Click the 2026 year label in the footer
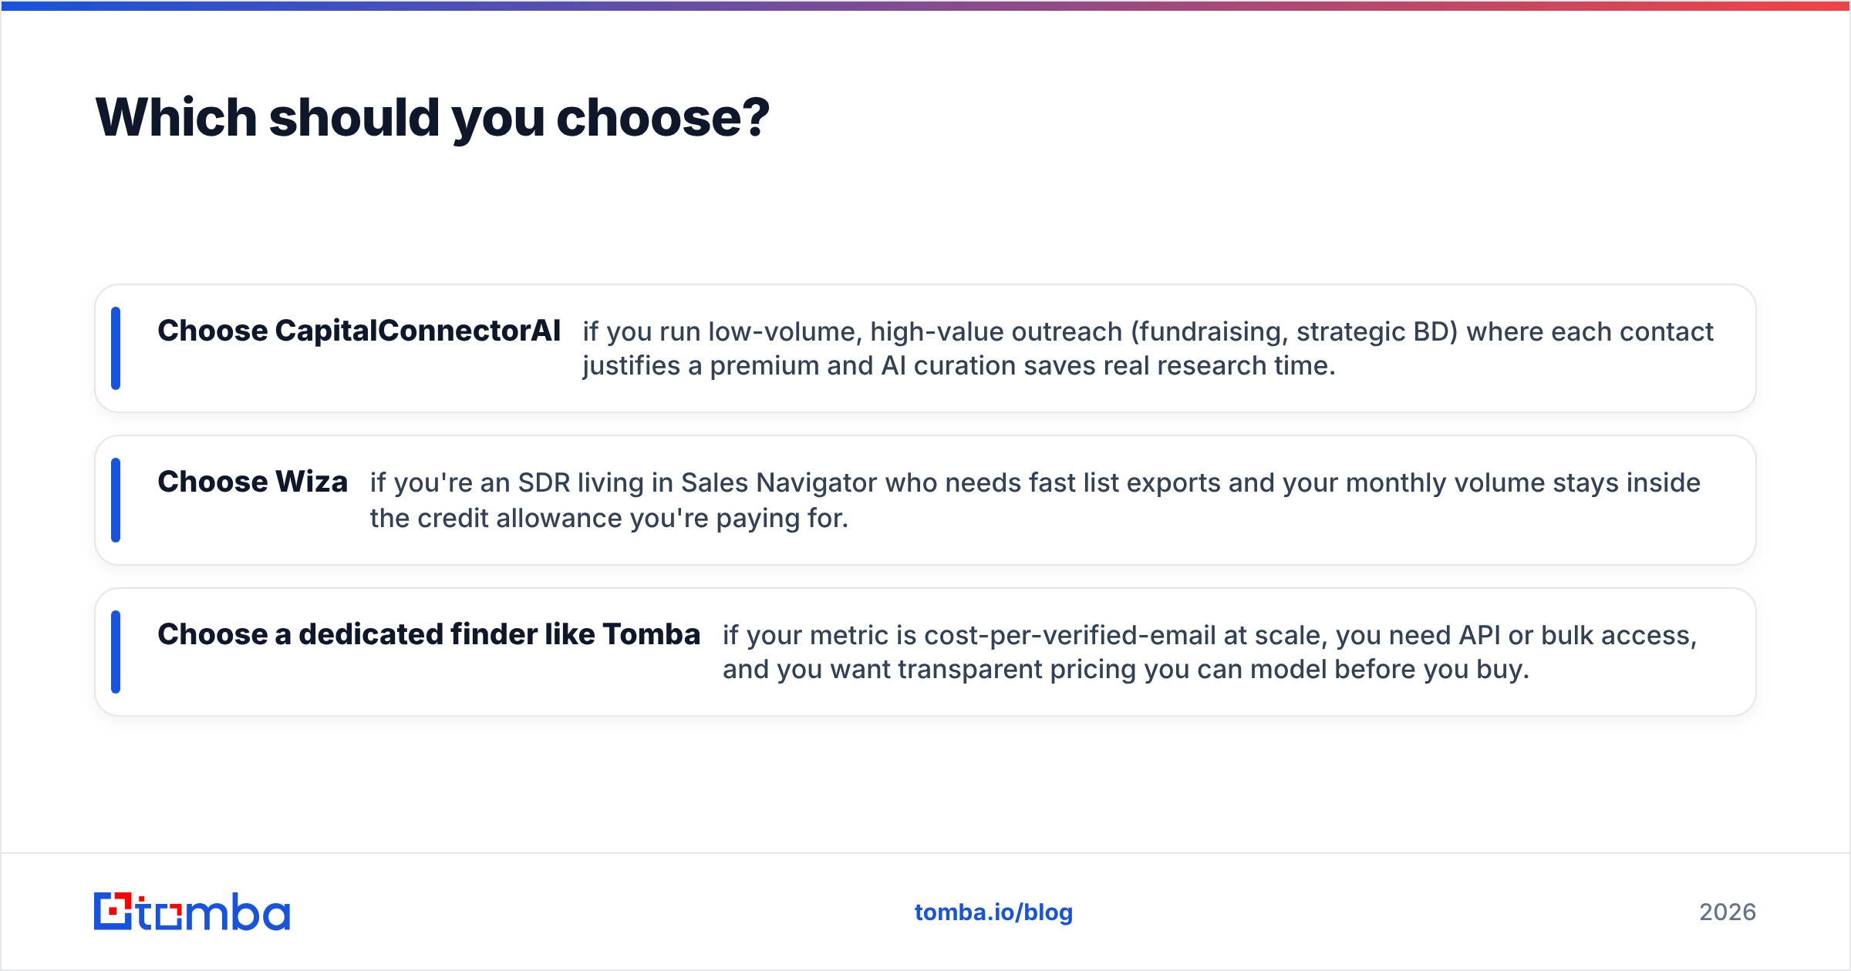Image resolution: width=1851 pixels, height=971 pixels. [x=1728, y=912]
